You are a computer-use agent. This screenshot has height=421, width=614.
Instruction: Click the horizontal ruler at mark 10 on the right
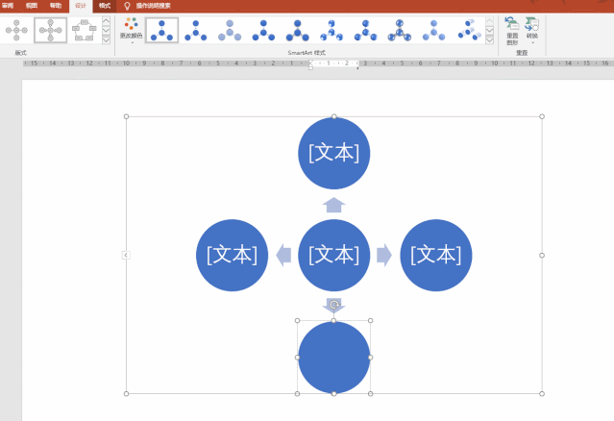coord(495,63)
